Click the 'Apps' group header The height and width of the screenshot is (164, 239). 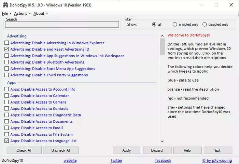click(x=11, y=83)
